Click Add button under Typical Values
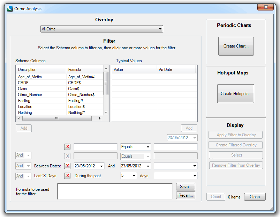Screen dimensions: 280x217 pos(189,128)
